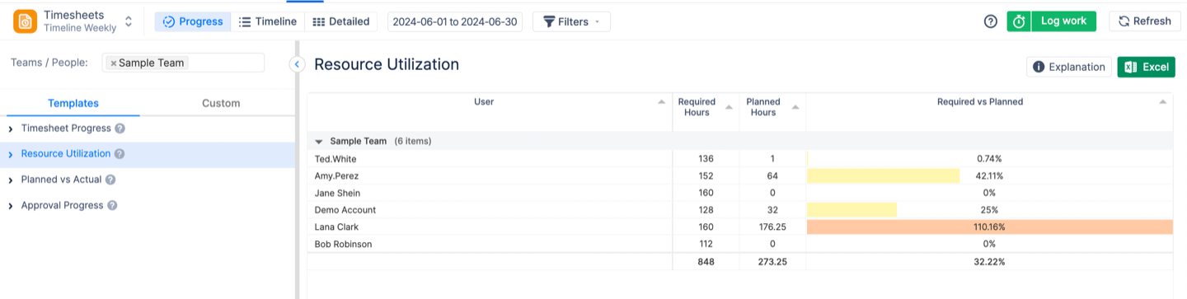Open the Filters dropdown
This screenshot has width=1187, height=299.
[571, 21]
